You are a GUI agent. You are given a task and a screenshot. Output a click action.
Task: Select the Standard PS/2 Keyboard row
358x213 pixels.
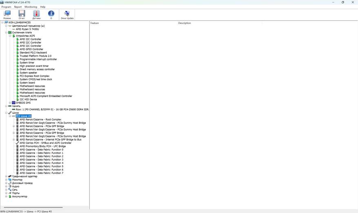click(x=33, y=53)
